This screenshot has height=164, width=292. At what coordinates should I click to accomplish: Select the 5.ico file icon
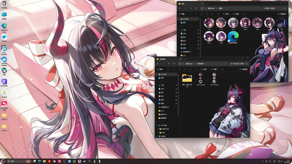(257, 23)
